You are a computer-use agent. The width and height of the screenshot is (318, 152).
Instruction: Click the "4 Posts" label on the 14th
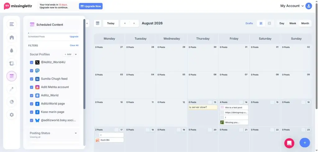point(224,102)
